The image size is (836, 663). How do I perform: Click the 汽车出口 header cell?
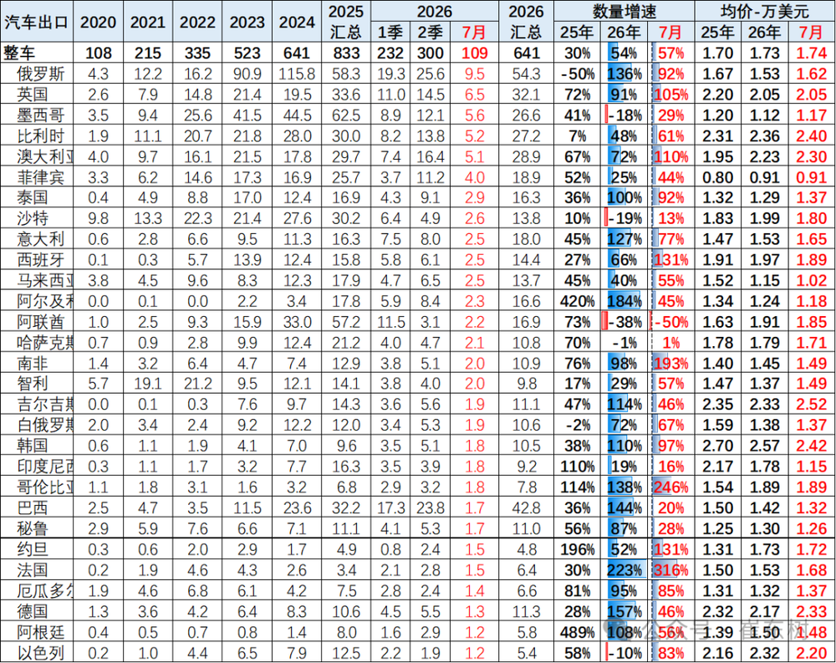pos(36,22)
